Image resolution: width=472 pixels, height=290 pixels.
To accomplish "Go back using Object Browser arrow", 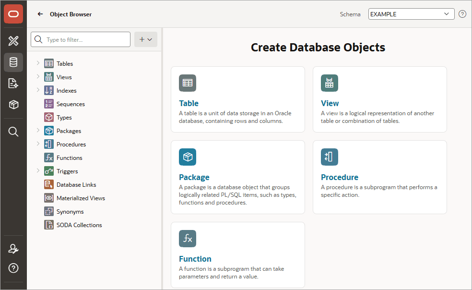I will click(40, 14).
